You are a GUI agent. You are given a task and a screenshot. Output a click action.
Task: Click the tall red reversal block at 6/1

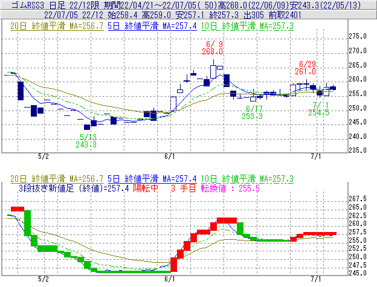[173, 265]
